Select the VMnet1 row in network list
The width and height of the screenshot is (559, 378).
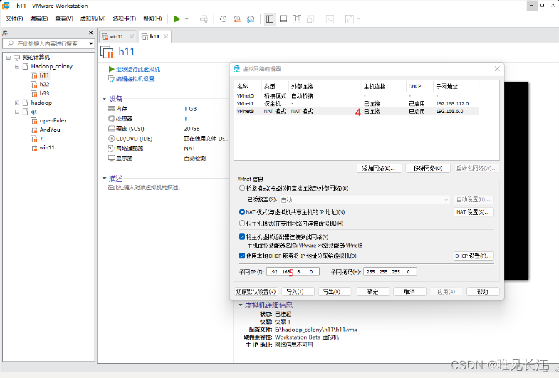[357, 103]
